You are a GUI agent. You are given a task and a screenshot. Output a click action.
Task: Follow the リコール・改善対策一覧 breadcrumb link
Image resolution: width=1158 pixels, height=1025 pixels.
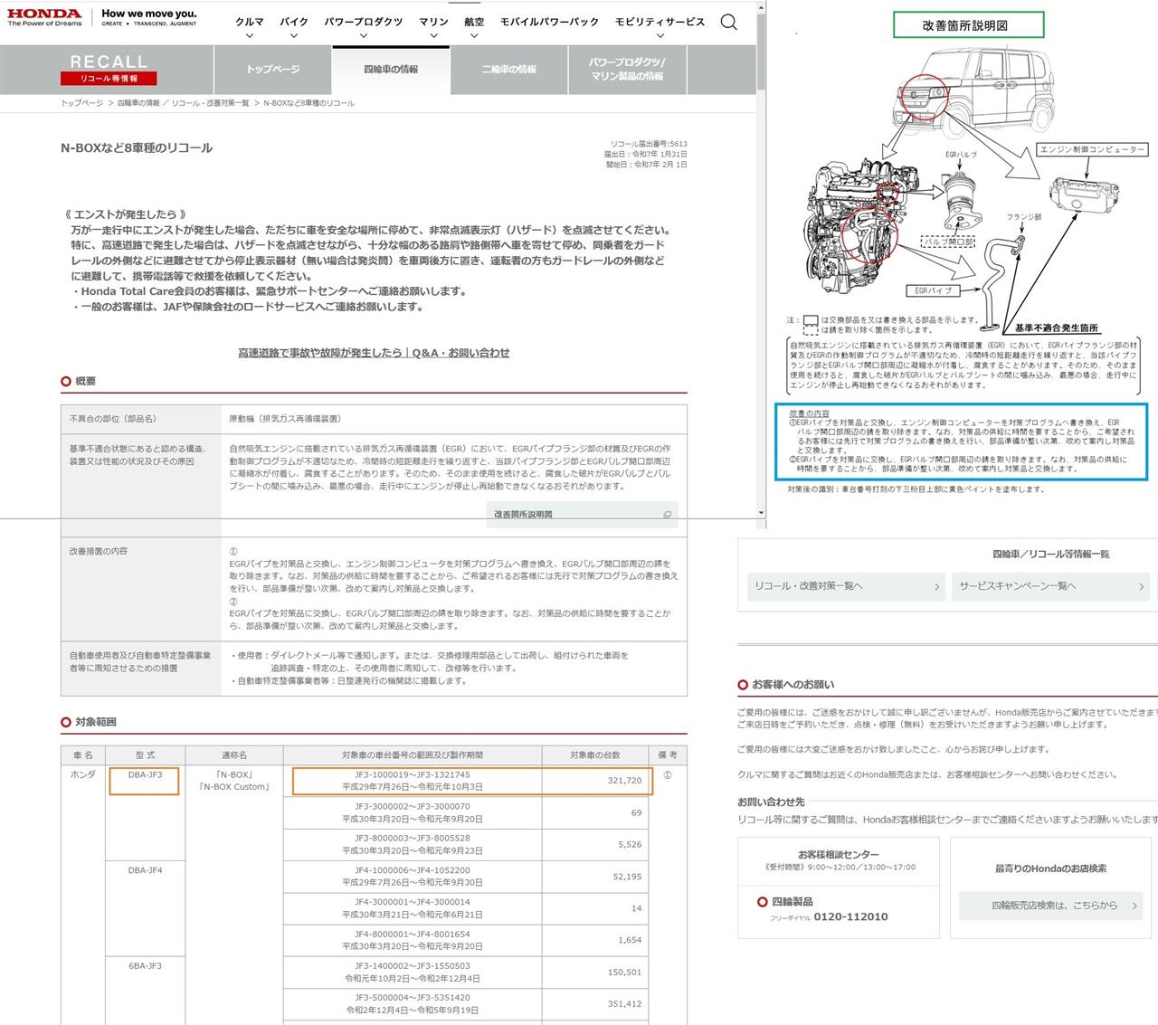210,103
